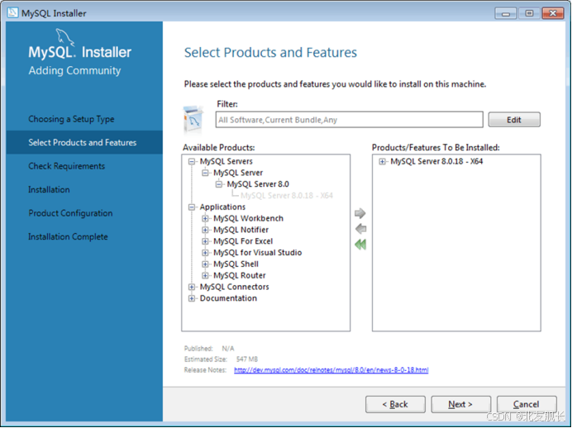Select MySQL Workbench tree label
Viewport: 572px width, 428px height.
tap(249, 218)
